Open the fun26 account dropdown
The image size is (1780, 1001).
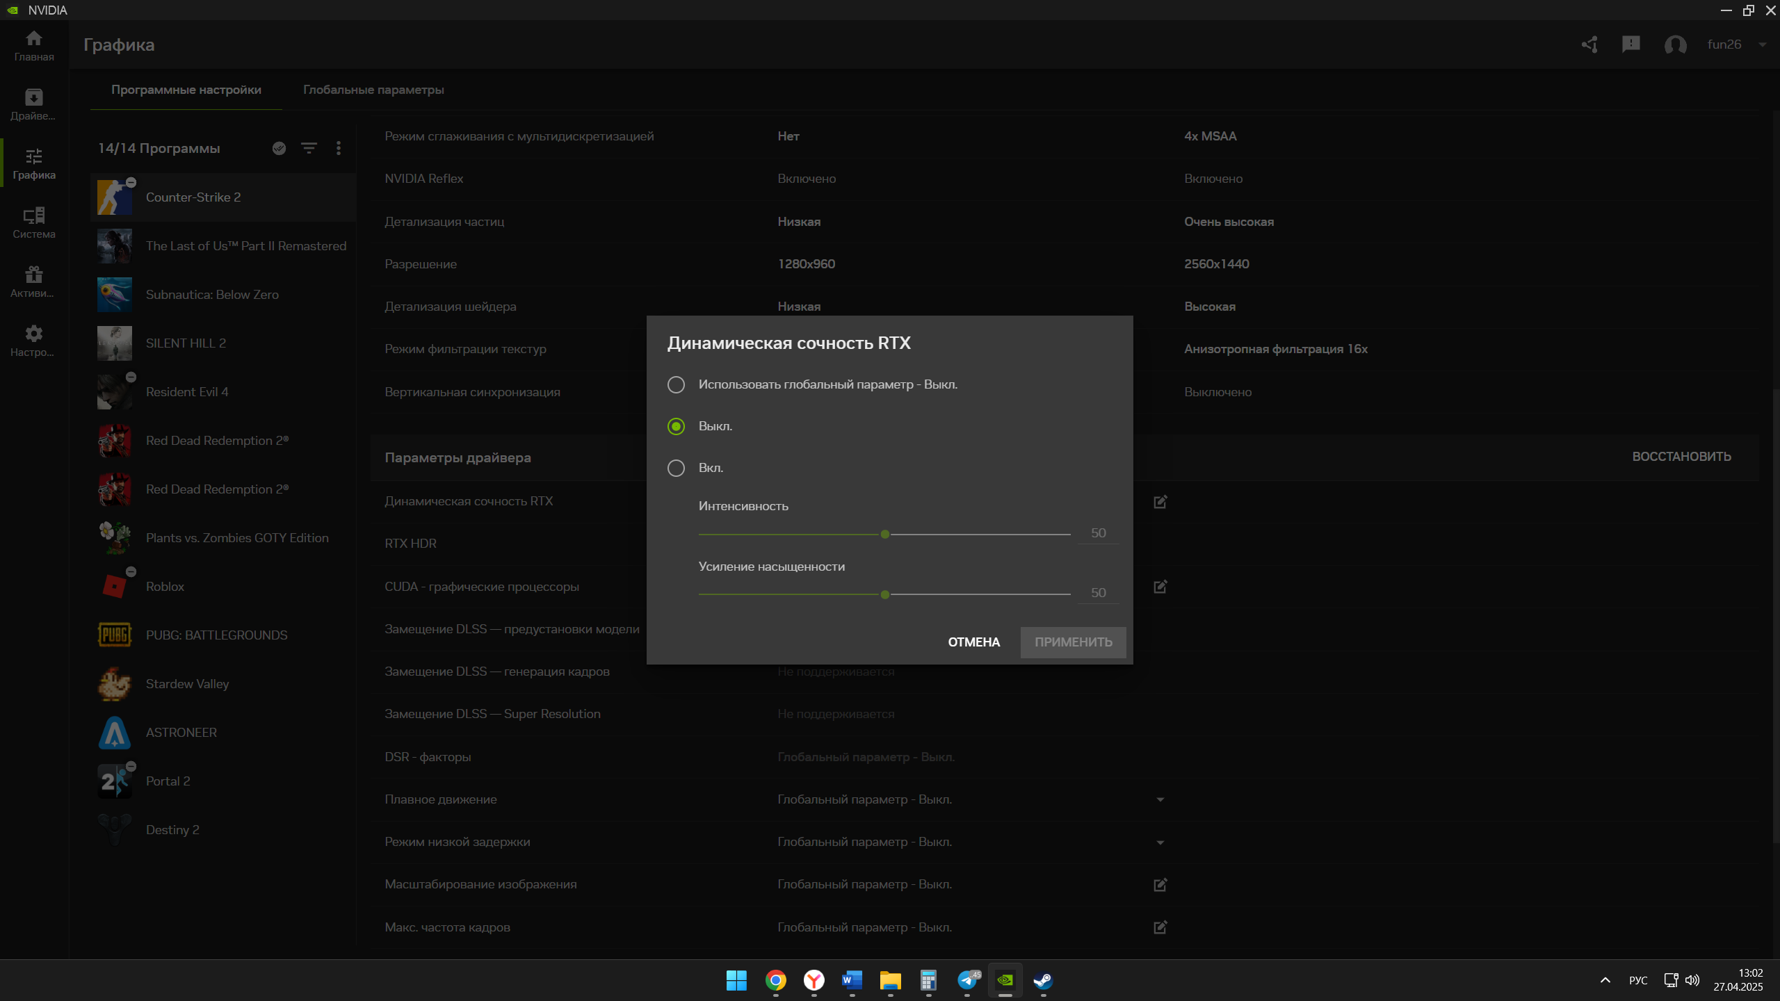tap(1762, 44)
